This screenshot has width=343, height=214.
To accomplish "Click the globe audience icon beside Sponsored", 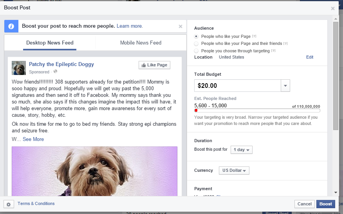I will [x=55, y=71].
